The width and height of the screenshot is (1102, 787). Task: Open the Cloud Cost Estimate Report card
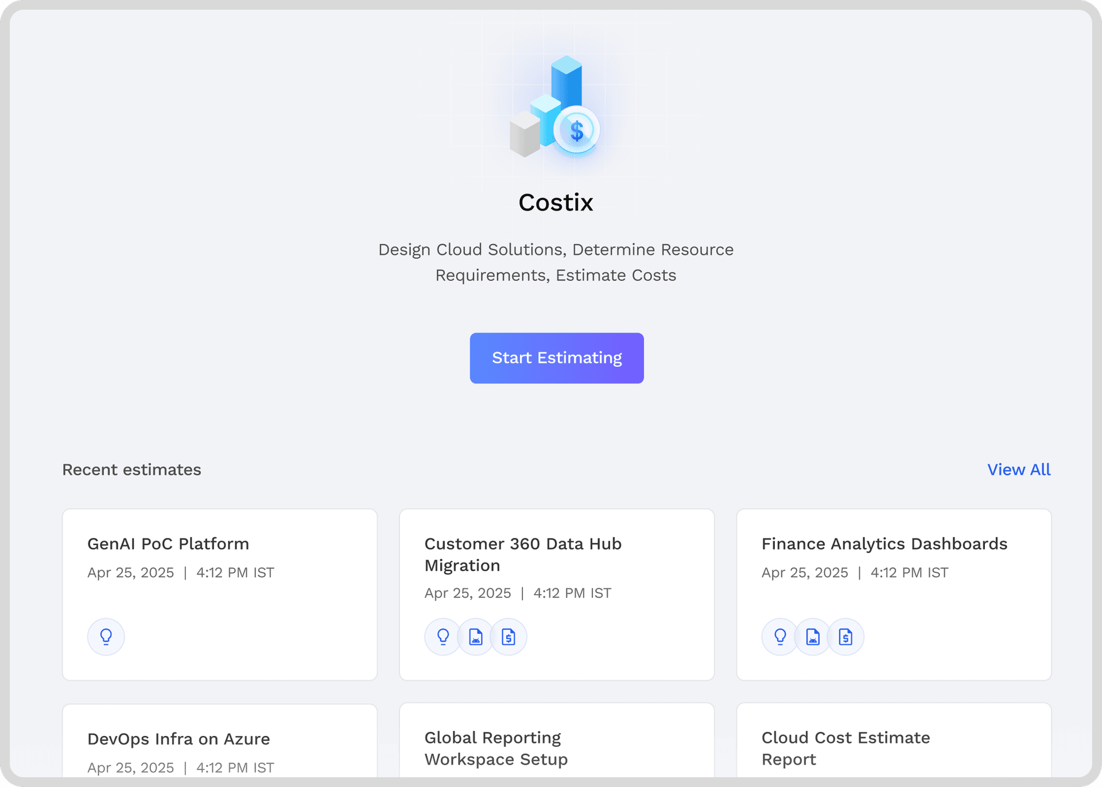pos(893,746)
